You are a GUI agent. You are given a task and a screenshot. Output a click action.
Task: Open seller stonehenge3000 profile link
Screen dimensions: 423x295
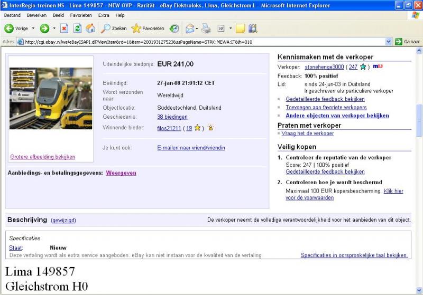pos(324,66)
